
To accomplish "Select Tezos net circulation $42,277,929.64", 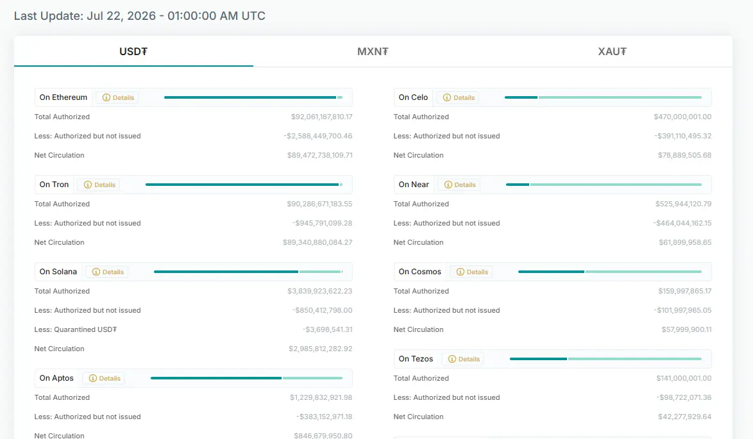I will coord(685,417).
